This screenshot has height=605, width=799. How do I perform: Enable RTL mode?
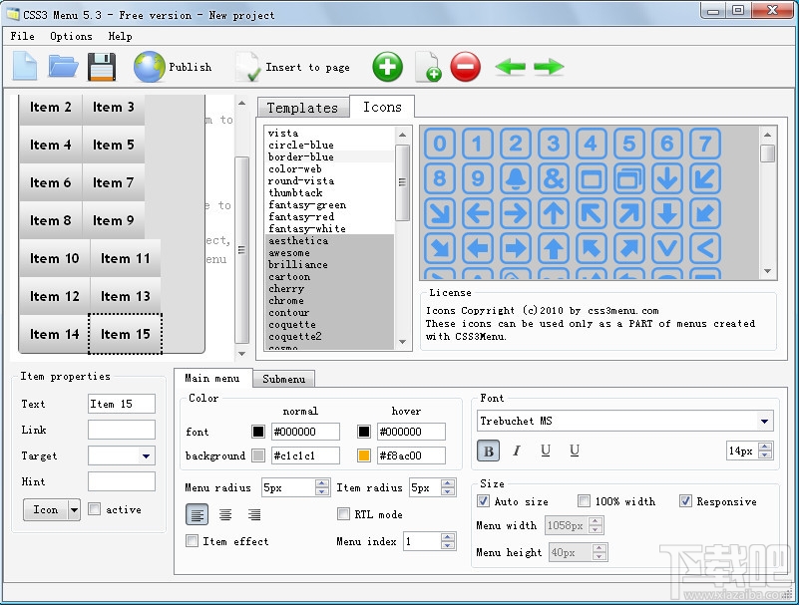[344, 513]
